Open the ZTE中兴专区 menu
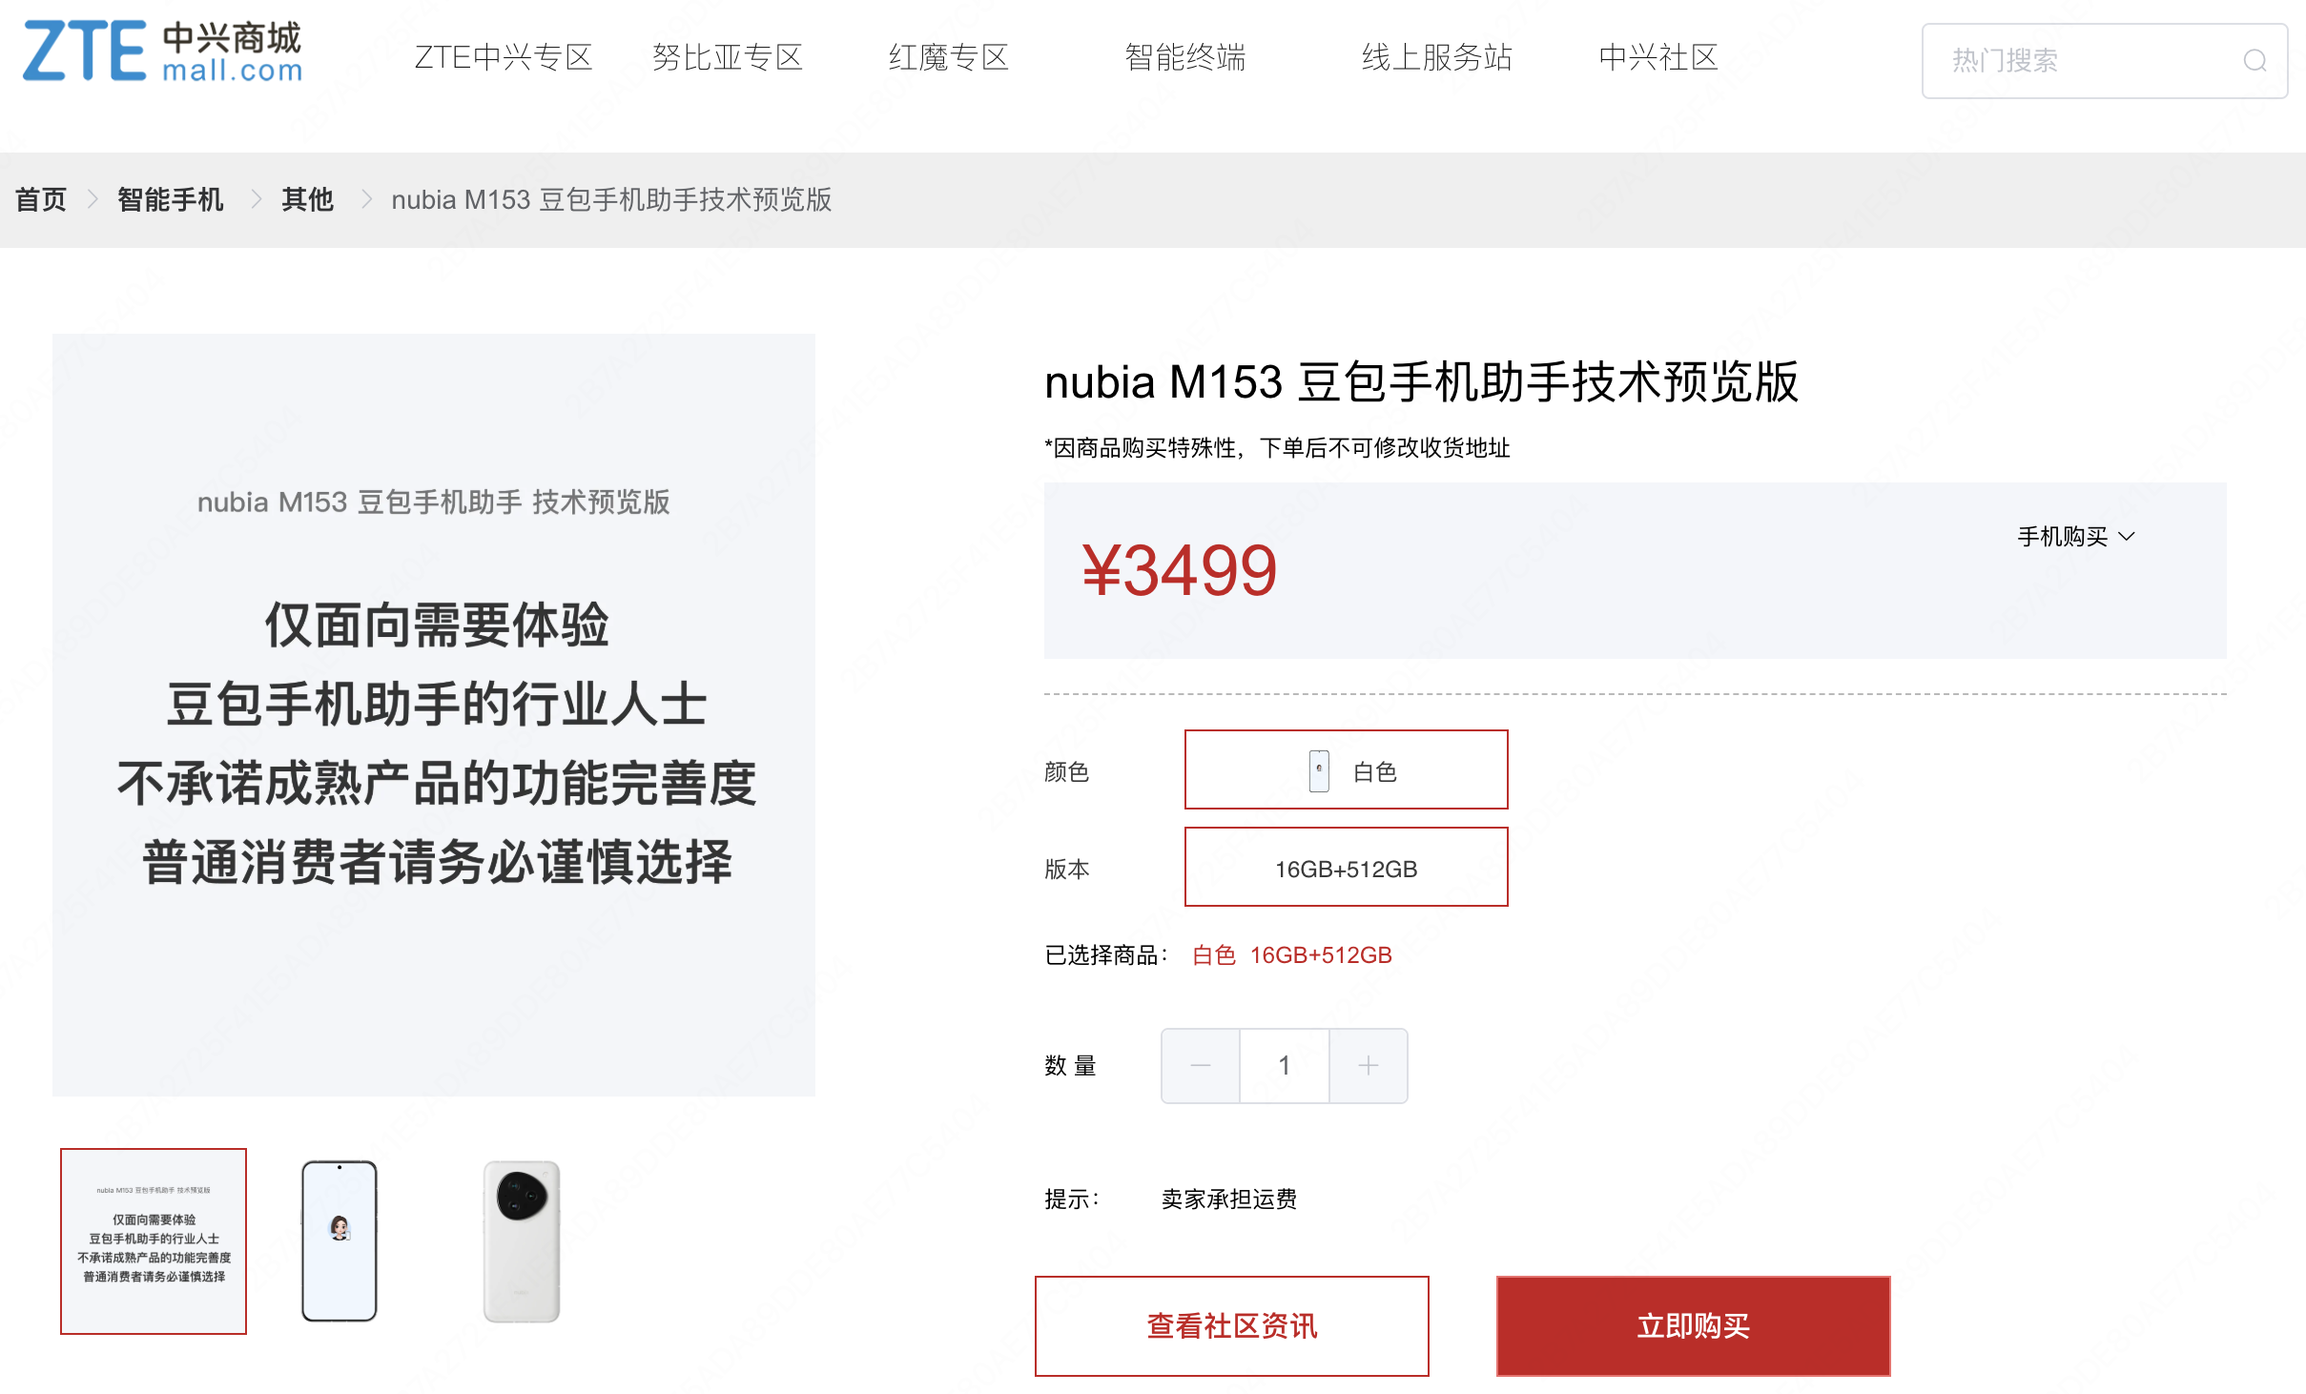This screenshot has width=2306, height=1394. coord(504,58)
